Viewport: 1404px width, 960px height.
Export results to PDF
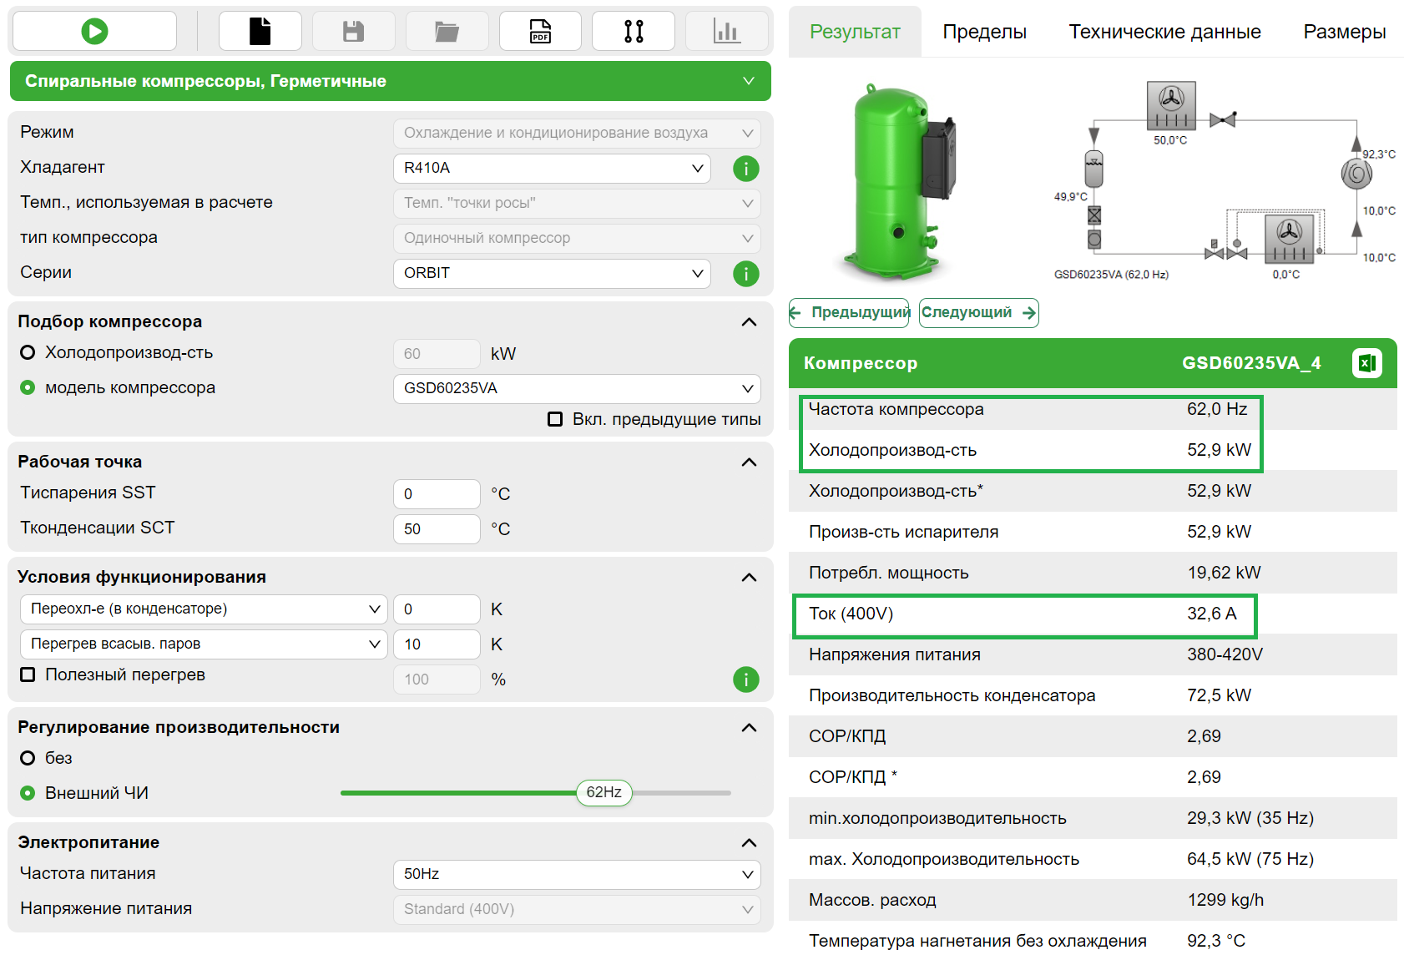540,30
